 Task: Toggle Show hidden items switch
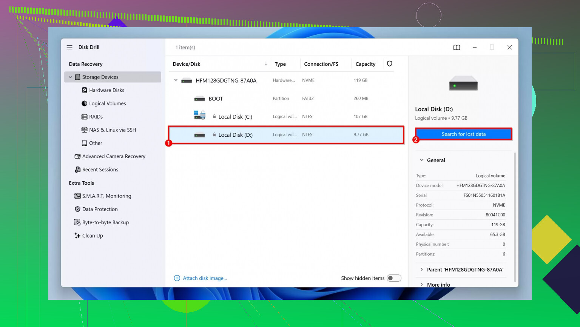394,278
